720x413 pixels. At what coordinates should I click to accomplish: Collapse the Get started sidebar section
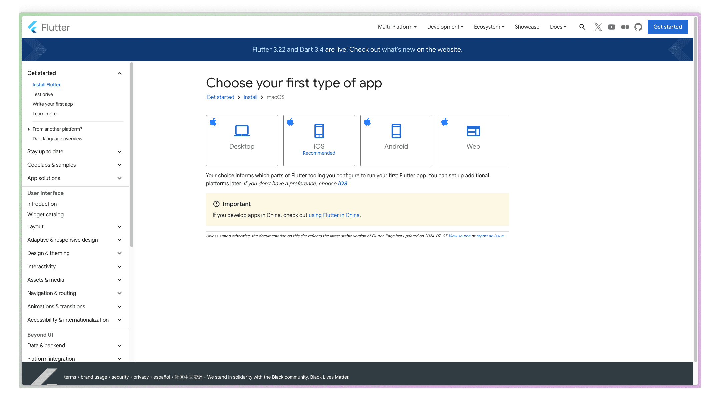119,73
